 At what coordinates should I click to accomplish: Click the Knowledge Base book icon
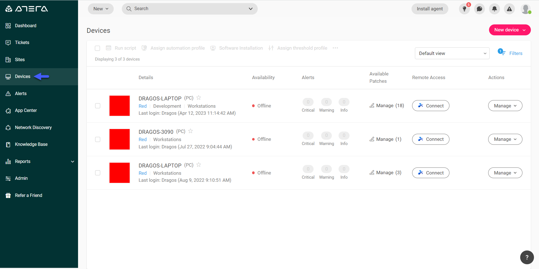click(x=8, y=144)
